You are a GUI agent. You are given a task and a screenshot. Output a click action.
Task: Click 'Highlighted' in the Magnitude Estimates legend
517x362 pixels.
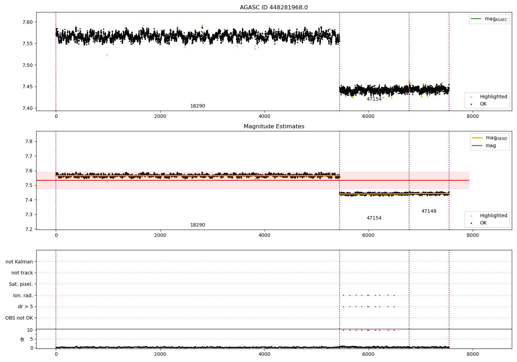tap(494, 215)
